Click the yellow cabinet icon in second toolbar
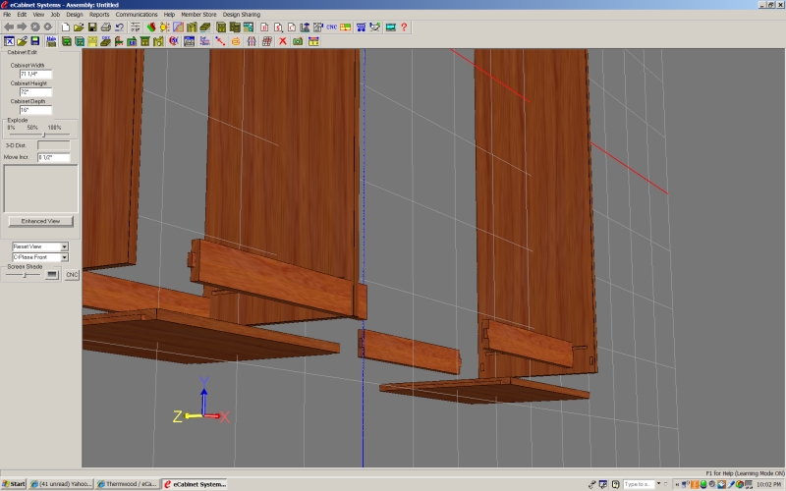786x491 pixels. point(92,41)
